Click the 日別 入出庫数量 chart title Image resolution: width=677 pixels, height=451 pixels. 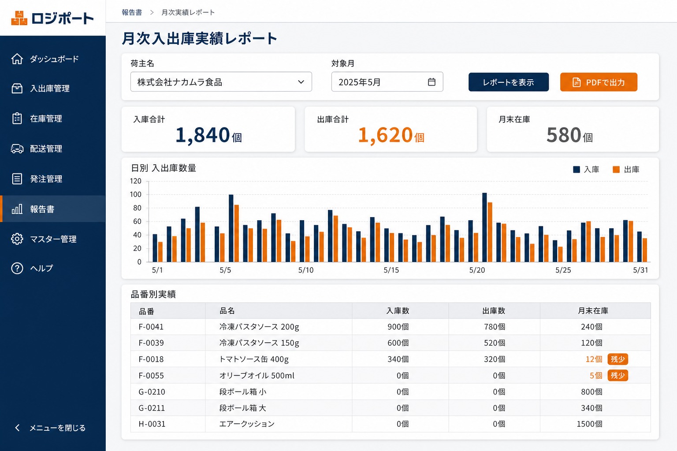pyautogui.click(x=164, y=168)
